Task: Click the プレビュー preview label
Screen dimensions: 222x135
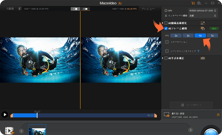Action: pyautogui.click(x=148, y=9)
